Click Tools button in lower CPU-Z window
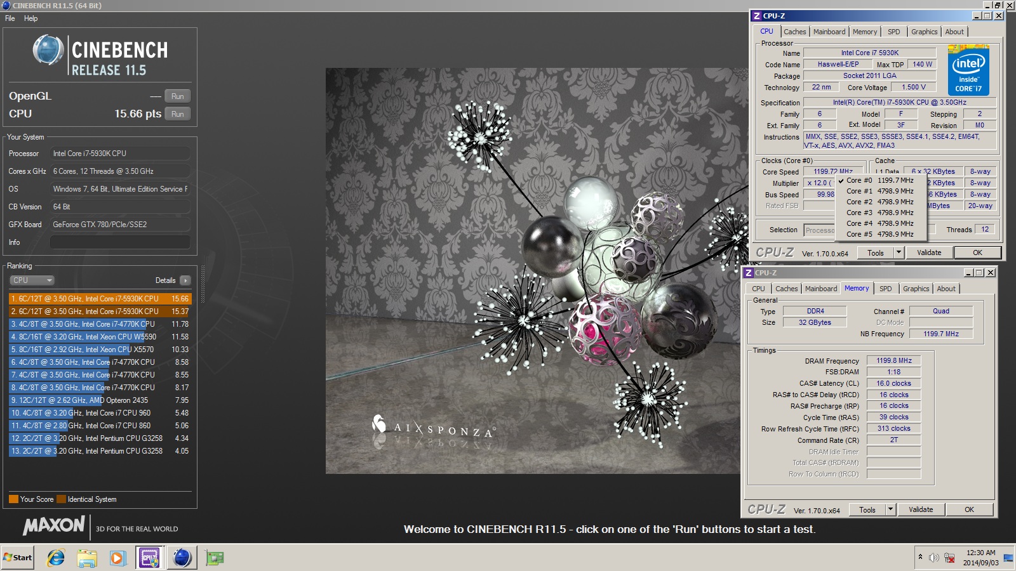1016x571 pixels. point(867,509)
